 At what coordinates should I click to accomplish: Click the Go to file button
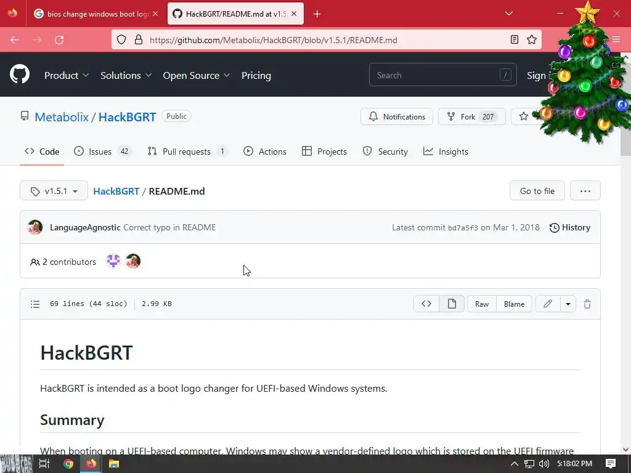(x=537, y=191)
